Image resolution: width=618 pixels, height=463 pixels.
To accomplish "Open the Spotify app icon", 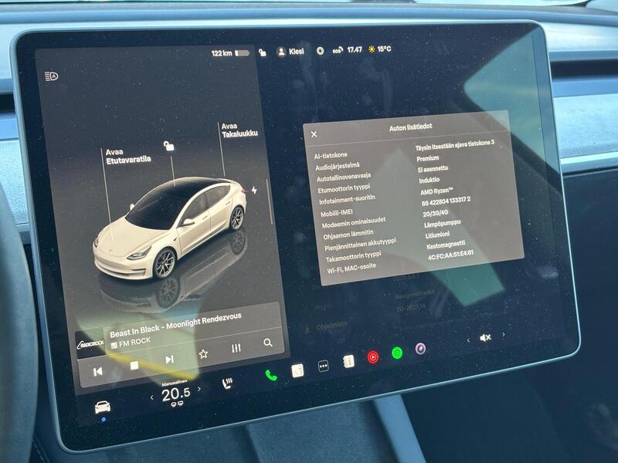I will (396, 353).
